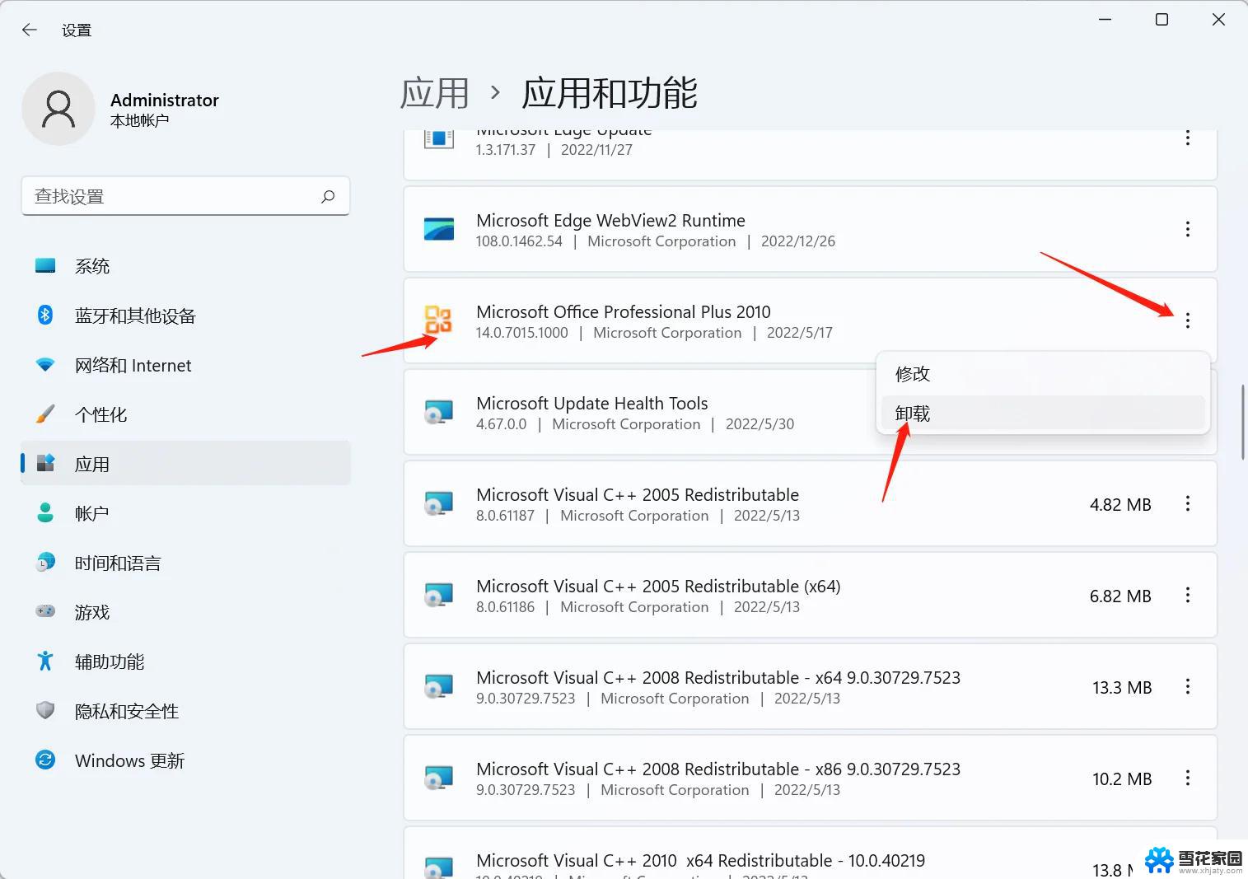Select Microsoft Update Health Tools entry name
Image resolution: width=1248 pixels, height=879 pixels.
pyautogui.click(x=591, y=404)
